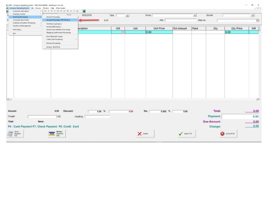Click the red Close F12 button
The width and height of the screenshot is (268, 206).
(x=228, y=133)
